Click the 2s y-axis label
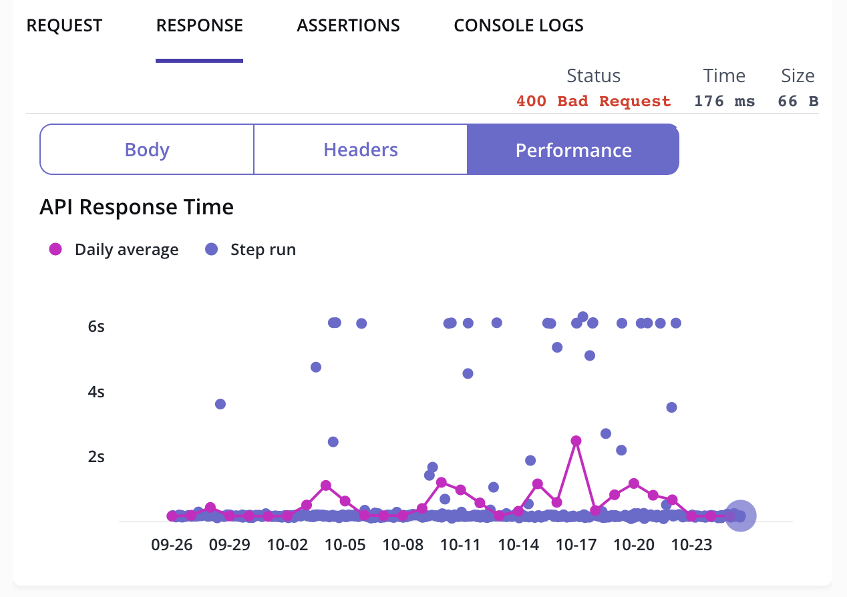 click(97, 457)
